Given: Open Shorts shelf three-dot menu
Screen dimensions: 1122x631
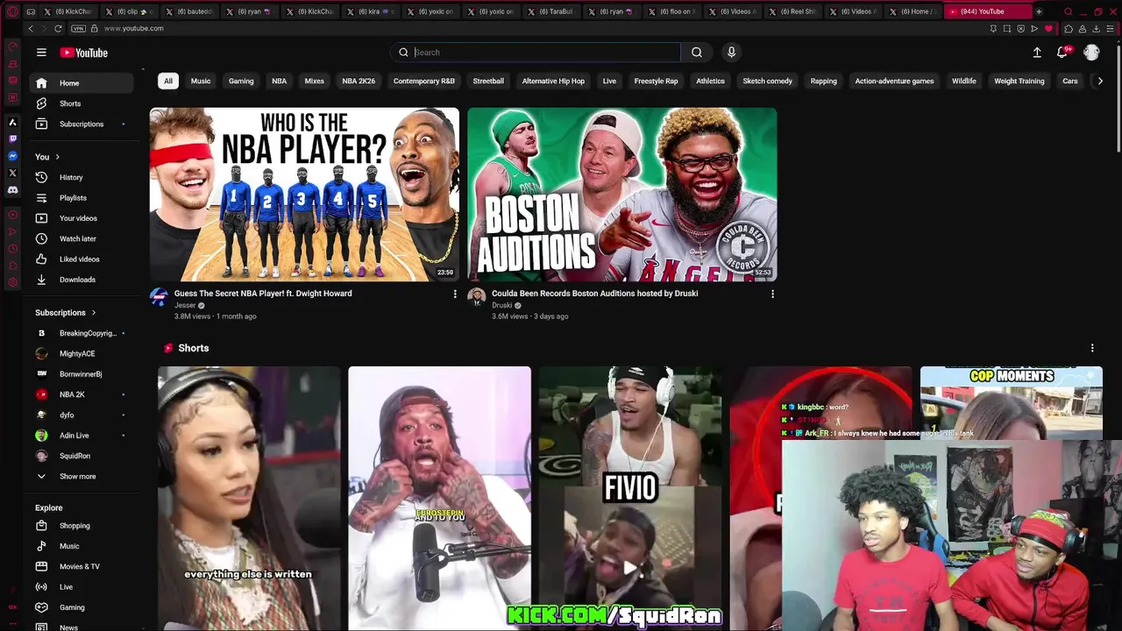Looking at the screenshot, I should click(x=1092, y=348).
